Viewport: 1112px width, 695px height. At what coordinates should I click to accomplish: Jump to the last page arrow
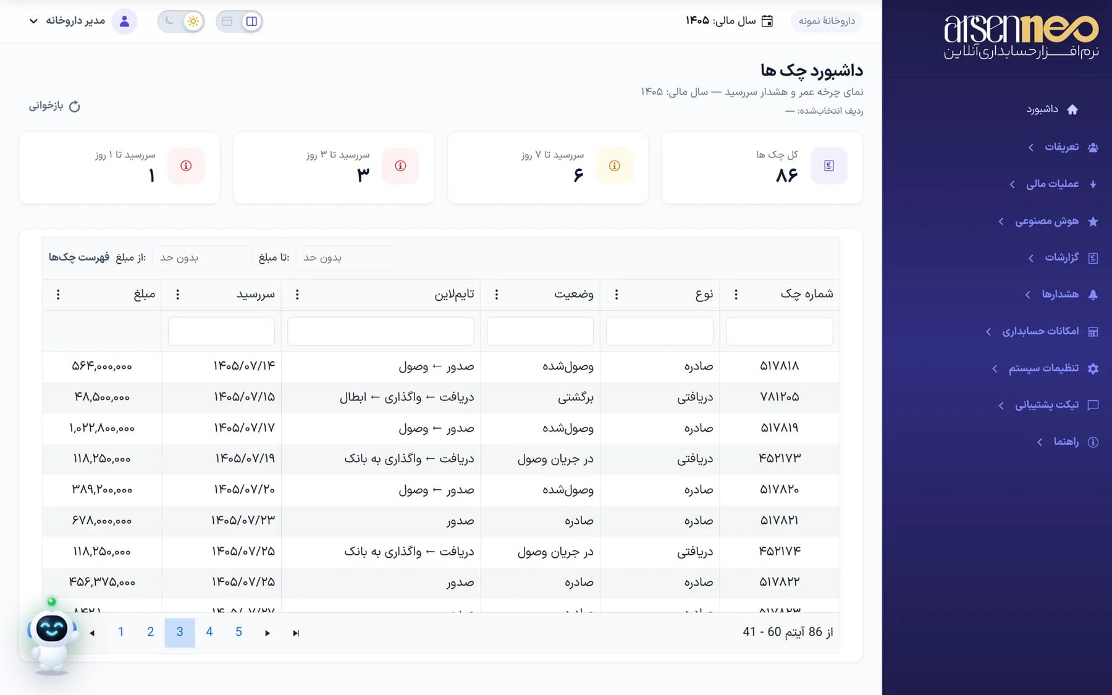pyautogui.click(x=296, y=633)
